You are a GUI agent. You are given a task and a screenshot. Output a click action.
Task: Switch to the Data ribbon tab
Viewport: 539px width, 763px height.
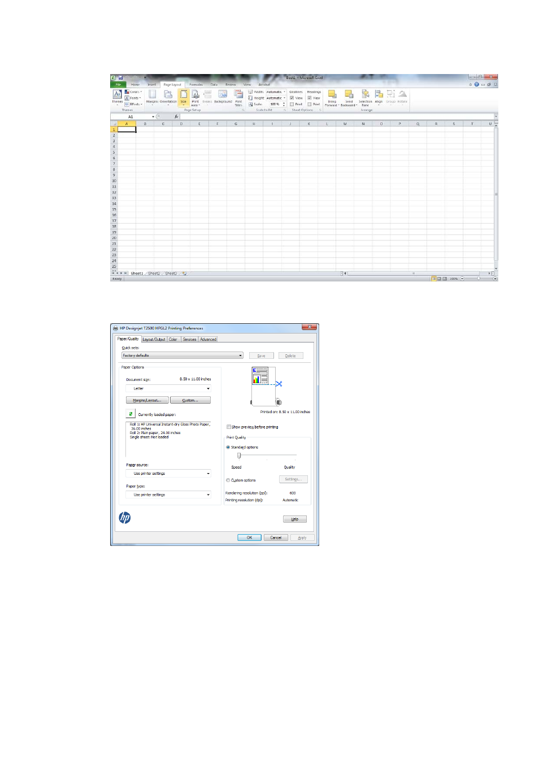pos(214,84)
